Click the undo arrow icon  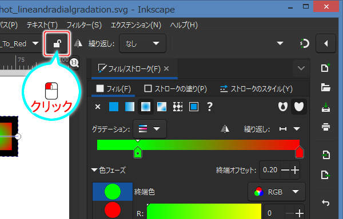click(326, 203)
